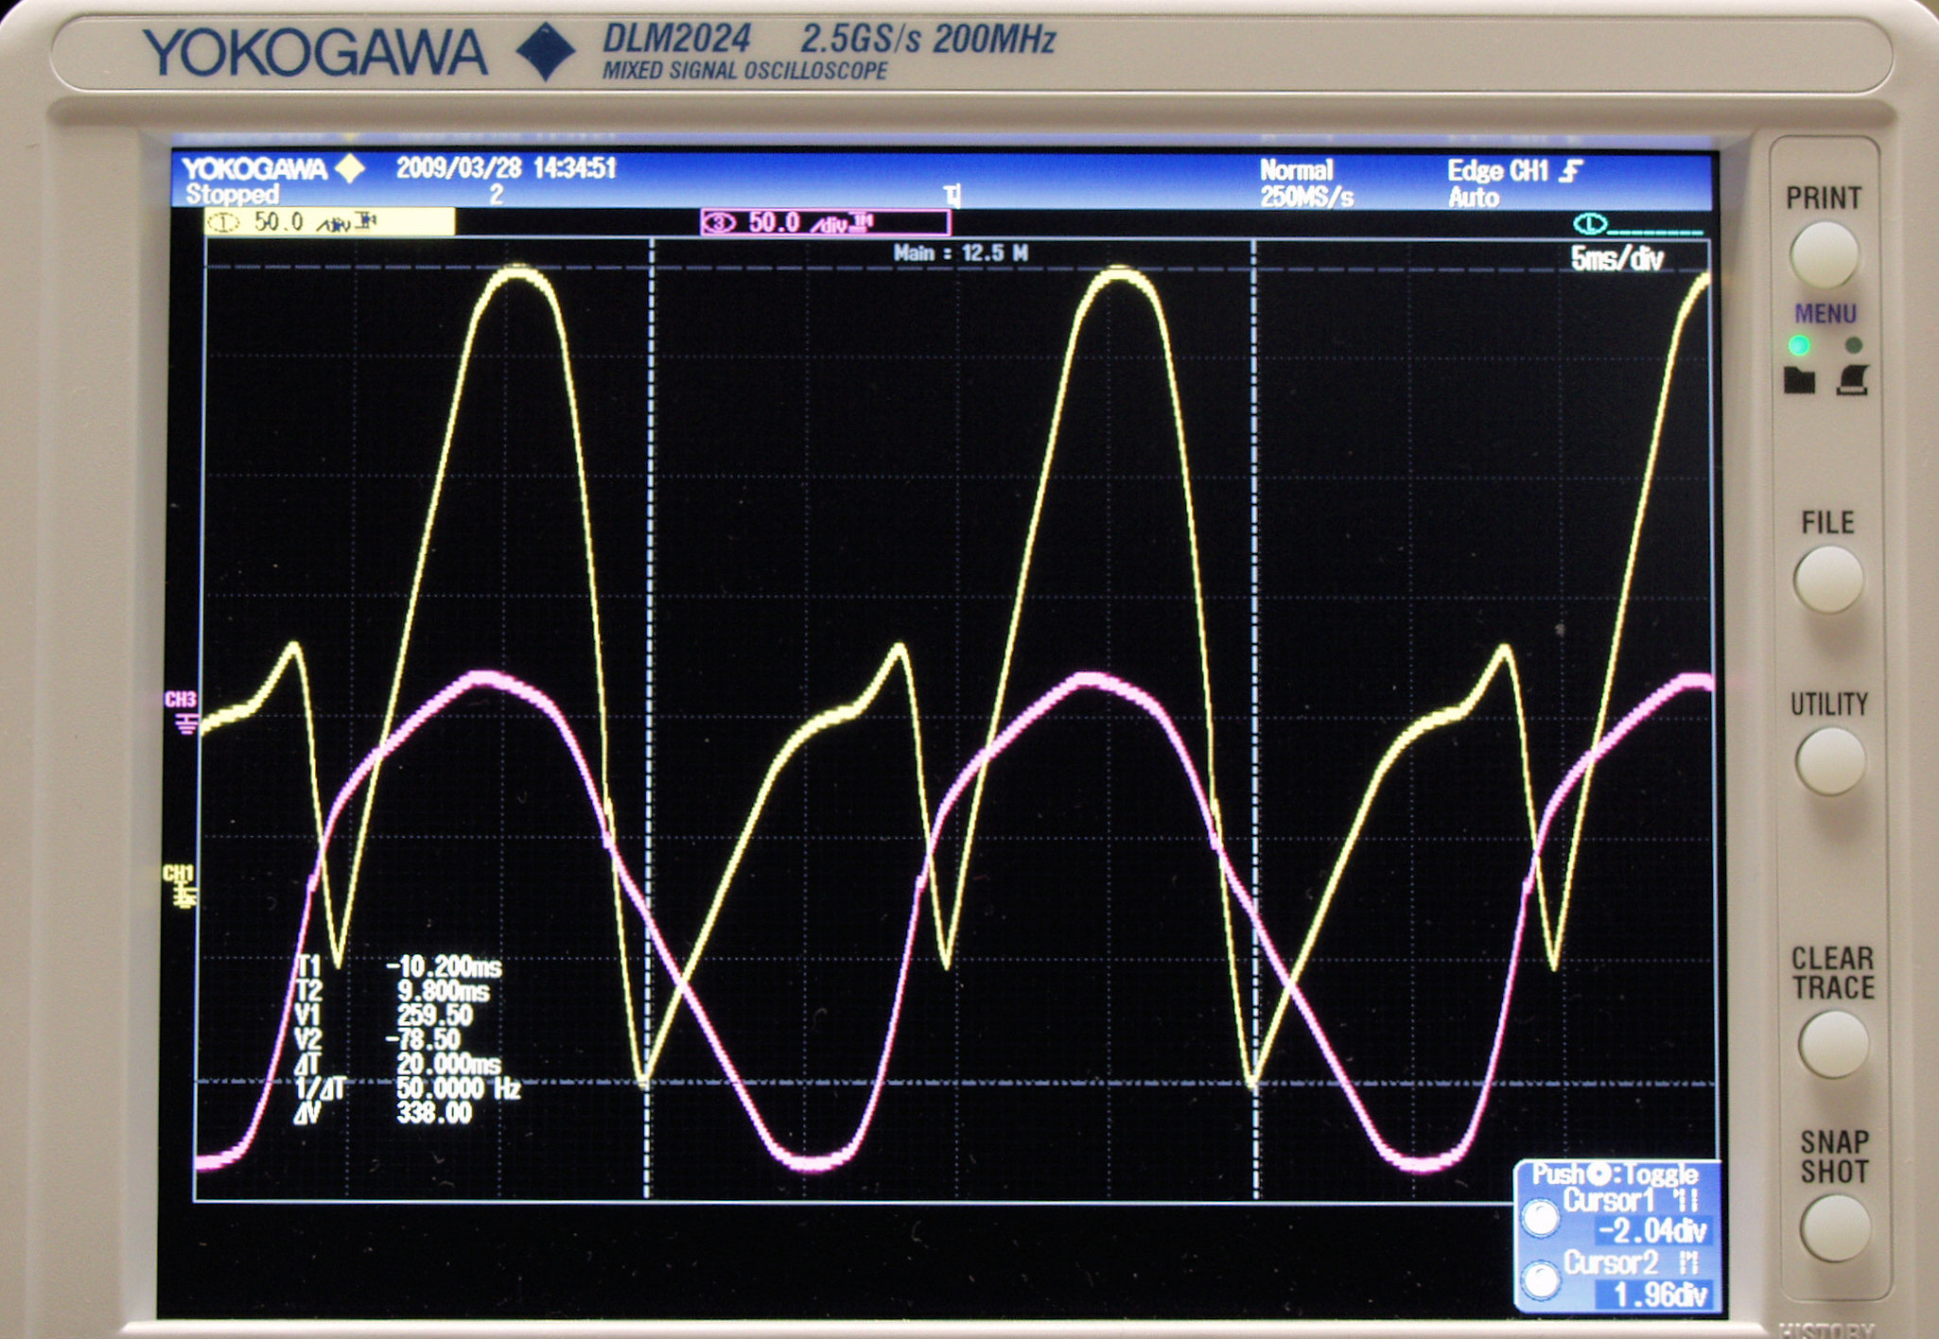This screenshot has width=1939, height=1339.
Task: Click the Normal 250MS/s acquisition mode label
Action: (x=1304, y=183)
